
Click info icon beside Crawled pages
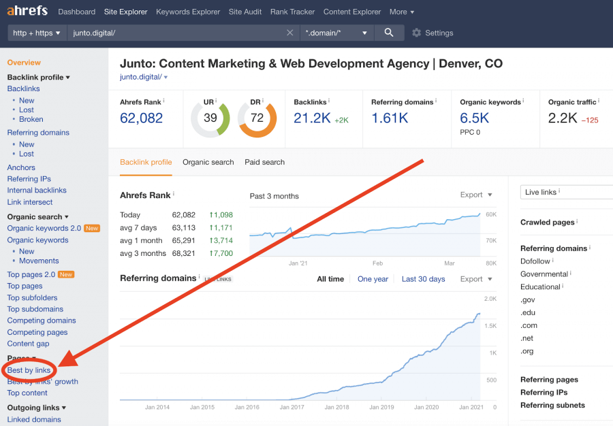coord(577,222)
